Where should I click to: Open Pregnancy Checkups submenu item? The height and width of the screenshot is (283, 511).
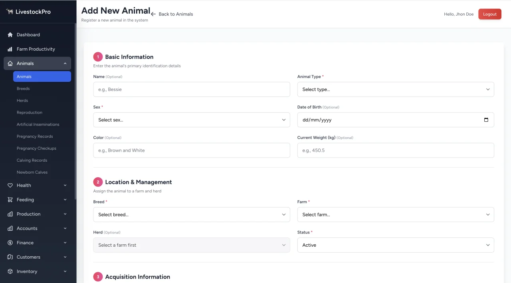42,148
